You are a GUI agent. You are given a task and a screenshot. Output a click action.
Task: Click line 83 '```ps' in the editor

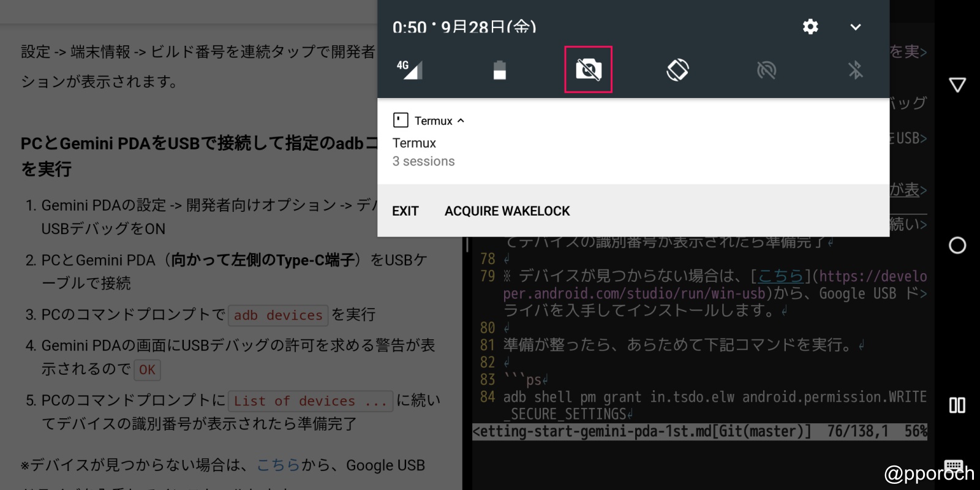522,380
